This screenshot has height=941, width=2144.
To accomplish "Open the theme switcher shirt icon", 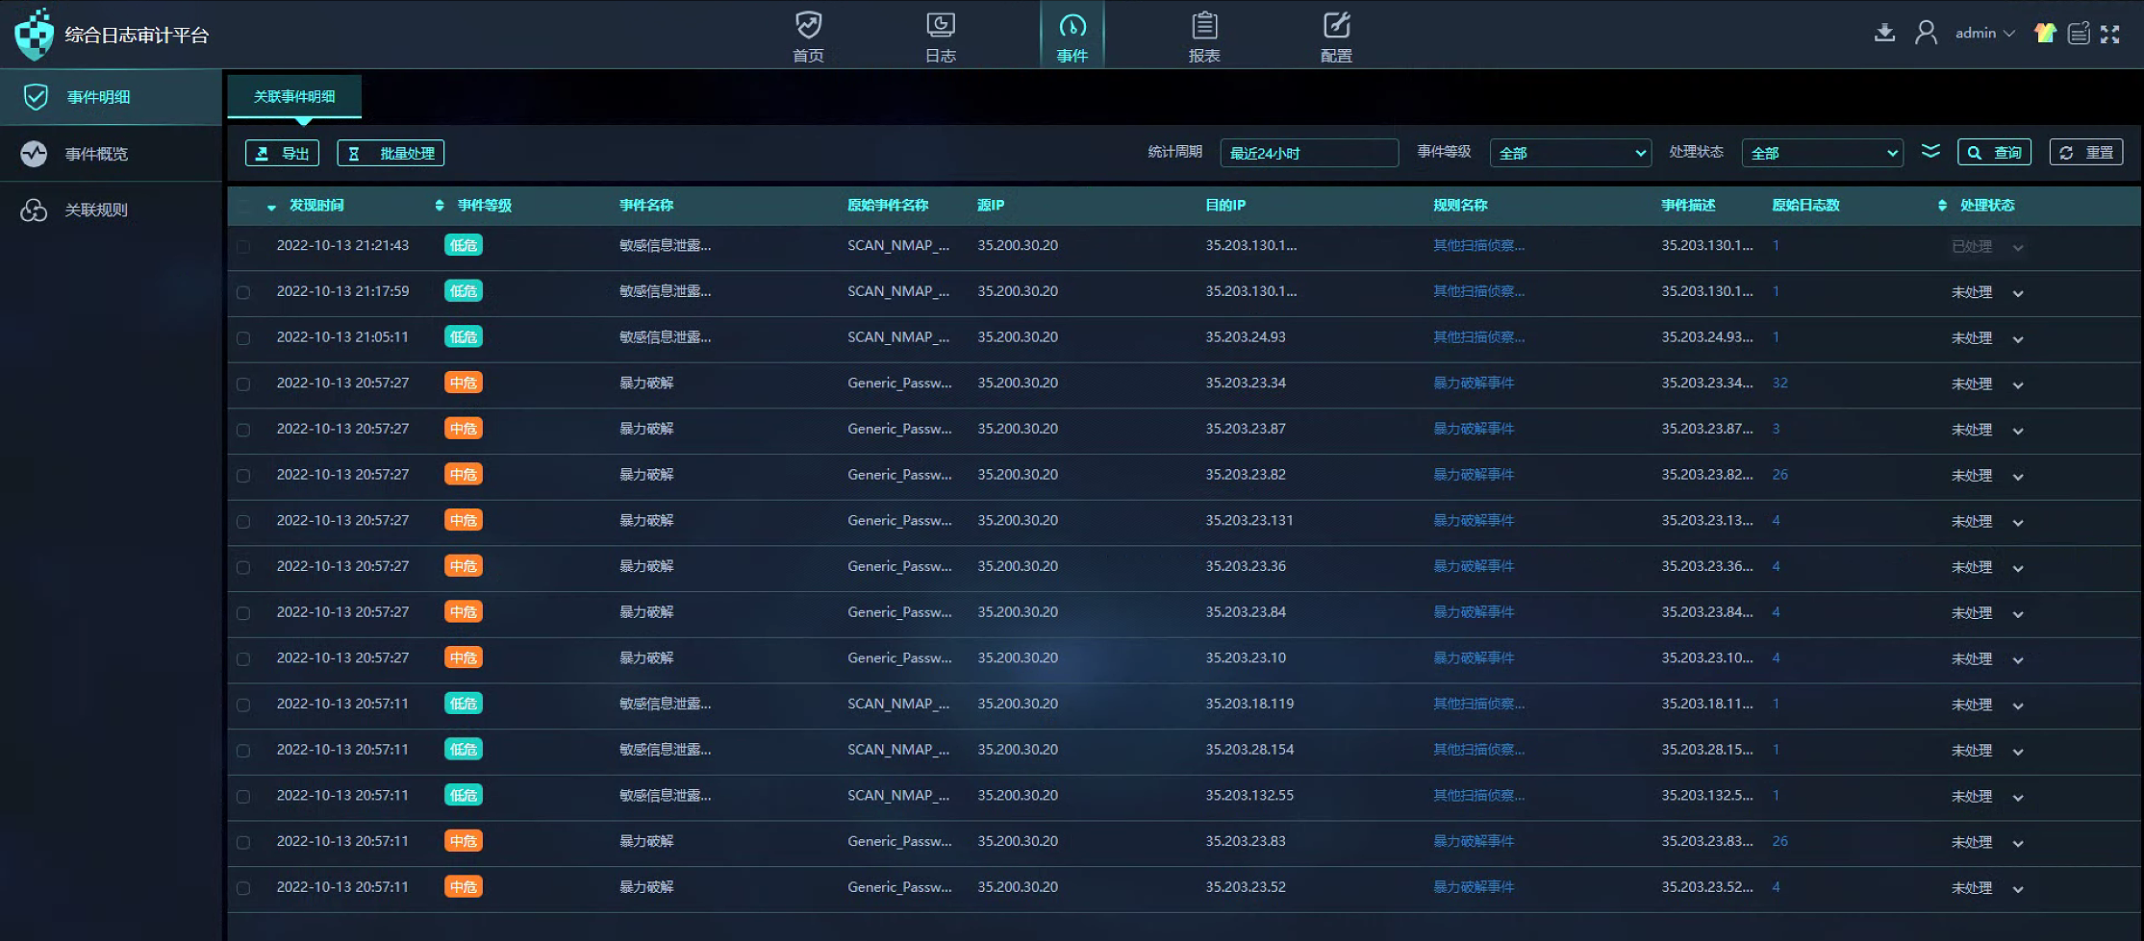I will pos(2045,34).
